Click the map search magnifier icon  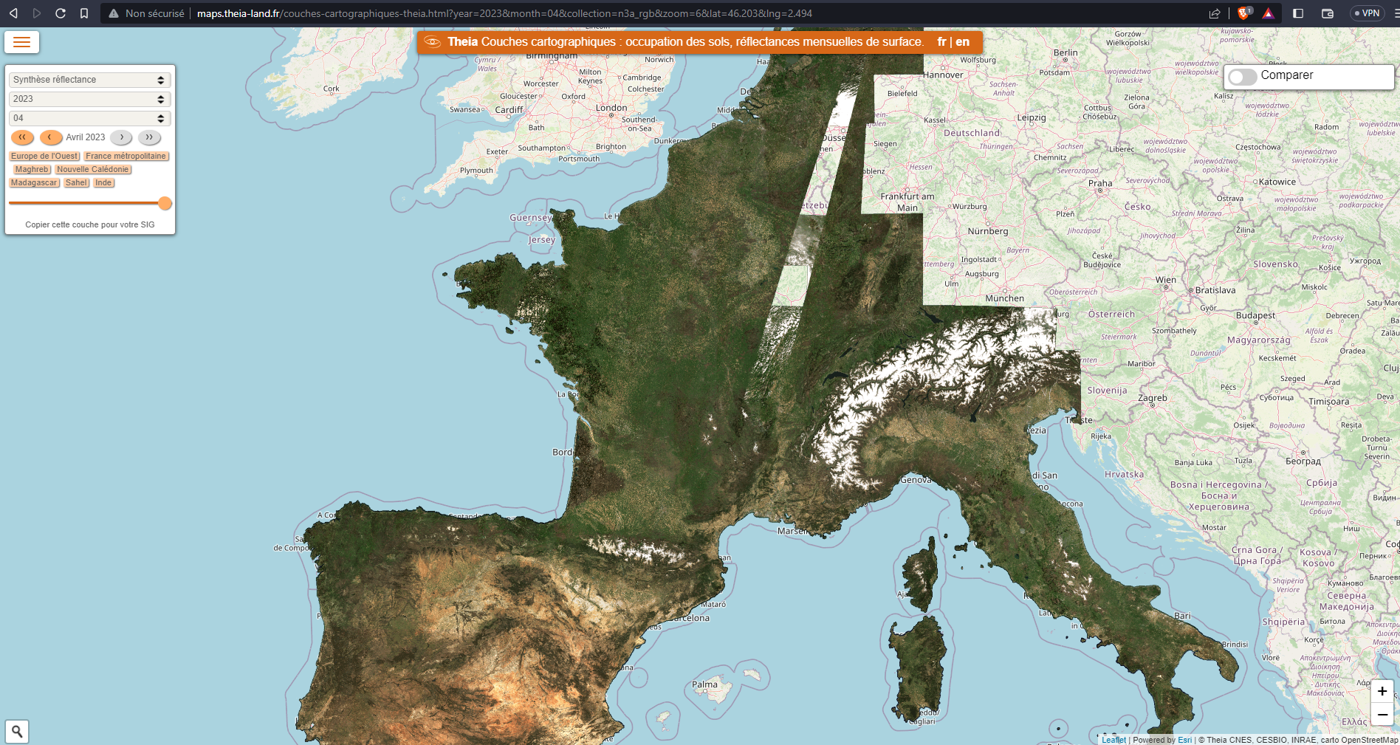[17, 731]
